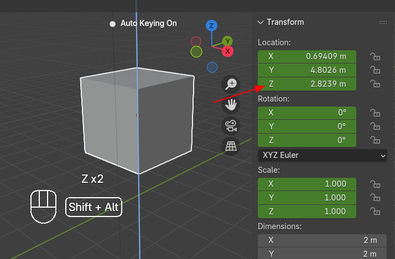Lock Scale X value
Viewport: 395px width, 259px height.
(375, 184)
